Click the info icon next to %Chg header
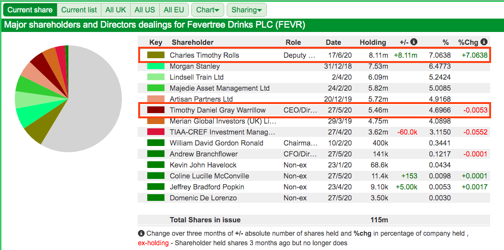This screenshot has width=504, height=250. (x=484, y=42)
